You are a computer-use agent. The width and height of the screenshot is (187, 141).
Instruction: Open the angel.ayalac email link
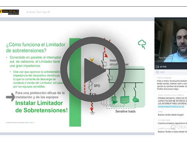[x=171, y=106]
